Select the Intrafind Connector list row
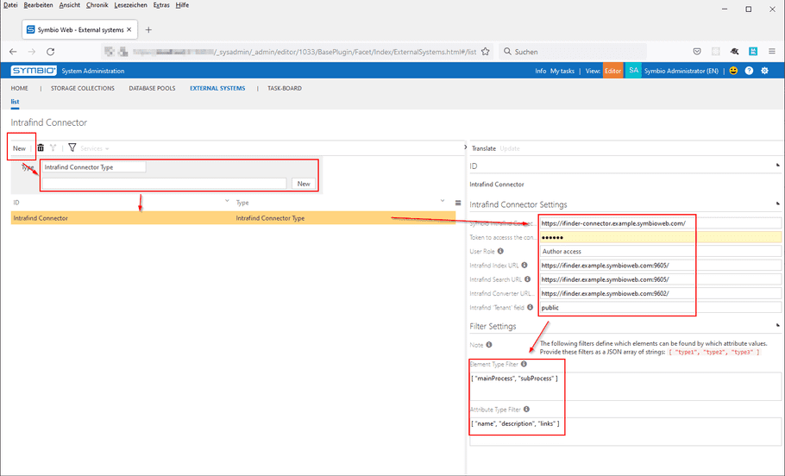Screen dimensions: 785x476 coord(233,217)
